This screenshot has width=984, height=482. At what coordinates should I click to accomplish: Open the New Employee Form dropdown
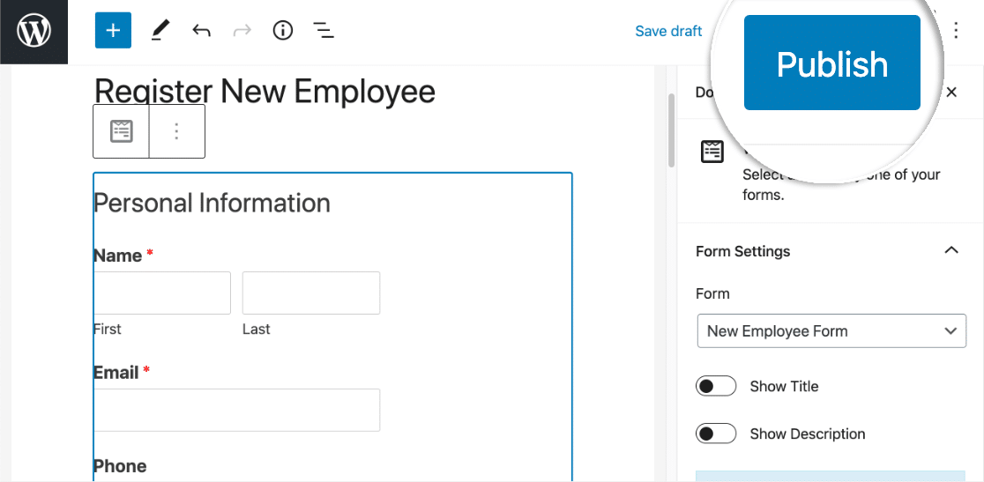click(831, 331)
